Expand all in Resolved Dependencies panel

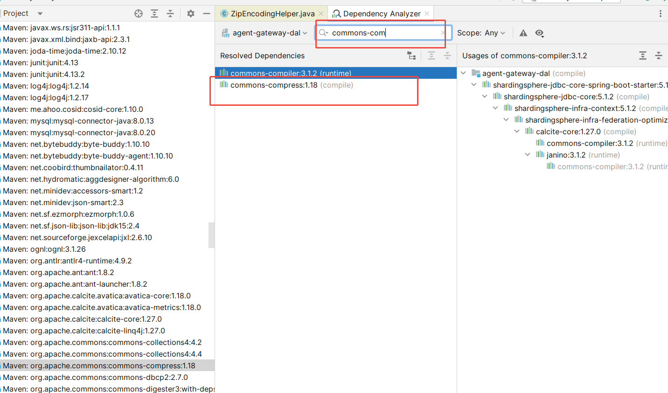pos(431,55)
